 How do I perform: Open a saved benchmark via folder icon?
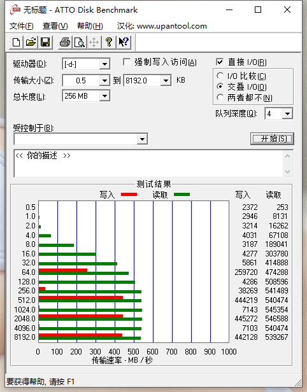click(x=31, y=42)
